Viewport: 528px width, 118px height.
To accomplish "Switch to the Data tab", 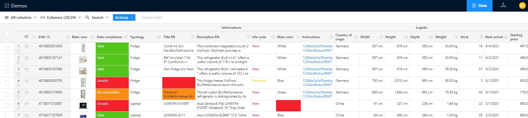I will pos(479,6).
